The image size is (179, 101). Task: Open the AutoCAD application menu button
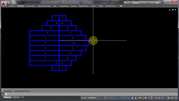click(x=4, y=4)
